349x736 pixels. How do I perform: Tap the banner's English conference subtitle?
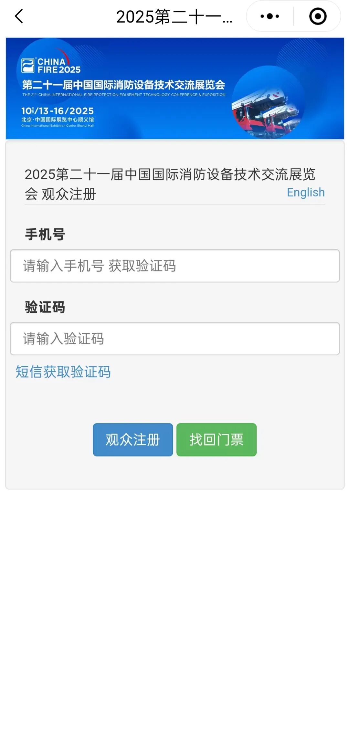tap(124, 95)
